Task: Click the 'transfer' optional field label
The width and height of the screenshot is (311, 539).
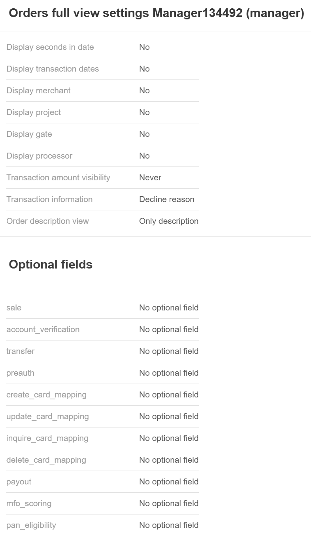Action: (x=20, y=351)
